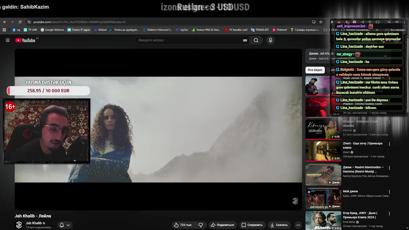409x230 pixels.
Task: Open options for Егор Крид, JONY - Дым
Action: [389, 214]
